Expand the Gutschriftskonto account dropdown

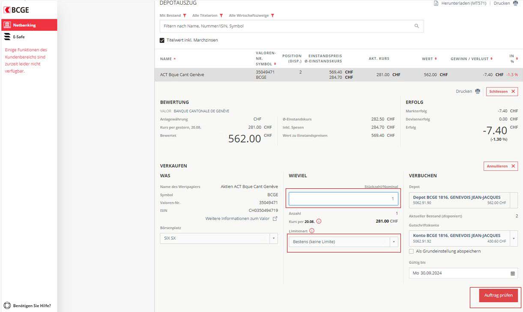pyautogui.click(x=514, y=238)
